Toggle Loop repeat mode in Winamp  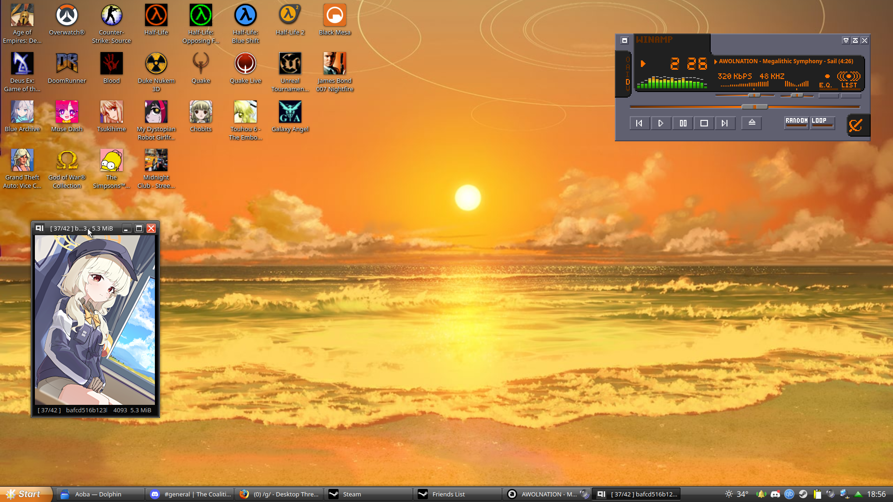[x=822, y=122]
